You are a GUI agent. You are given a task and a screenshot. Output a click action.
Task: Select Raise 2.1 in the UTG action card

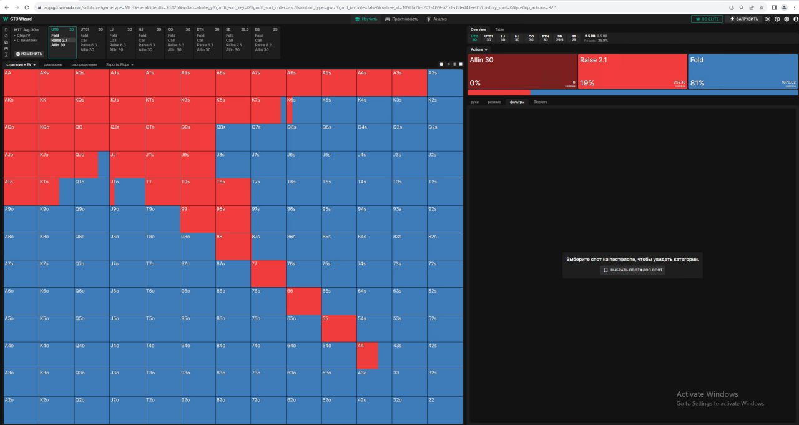pos(59,40)
